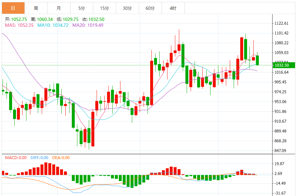
Task: Click the green 1032.50 current price tag
Action: [x=284, y=65]
